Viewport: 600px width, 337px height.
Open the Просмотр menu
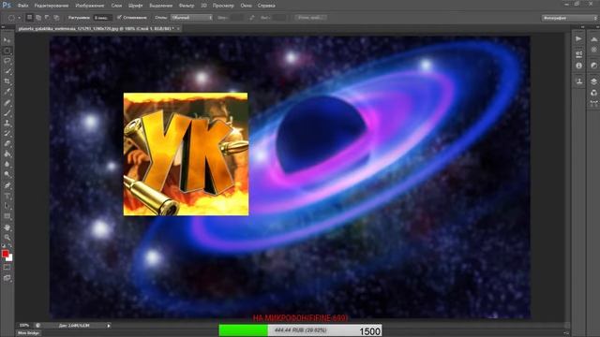[223, 6]
